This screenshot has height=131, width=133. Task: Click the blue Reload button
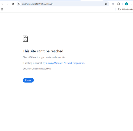pos(28,80)
